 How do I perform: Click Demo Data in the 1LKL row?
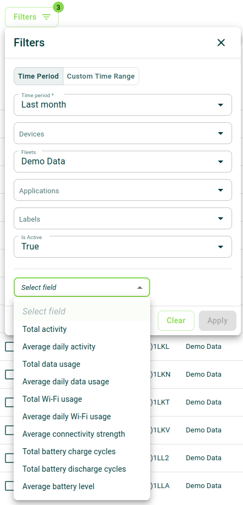coord(203,347)
